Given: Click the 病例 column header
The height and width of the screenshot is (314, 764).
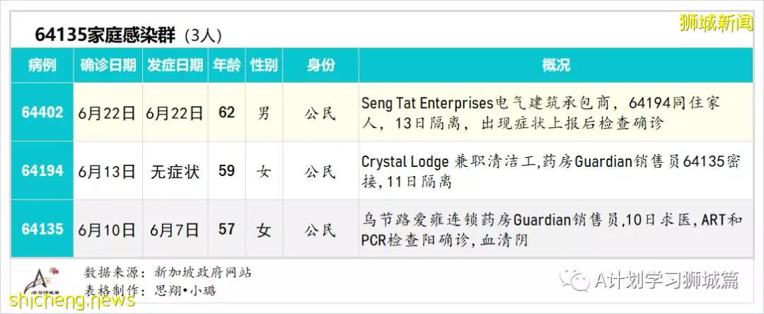Looking at the screenshot, I should (42, 65).
